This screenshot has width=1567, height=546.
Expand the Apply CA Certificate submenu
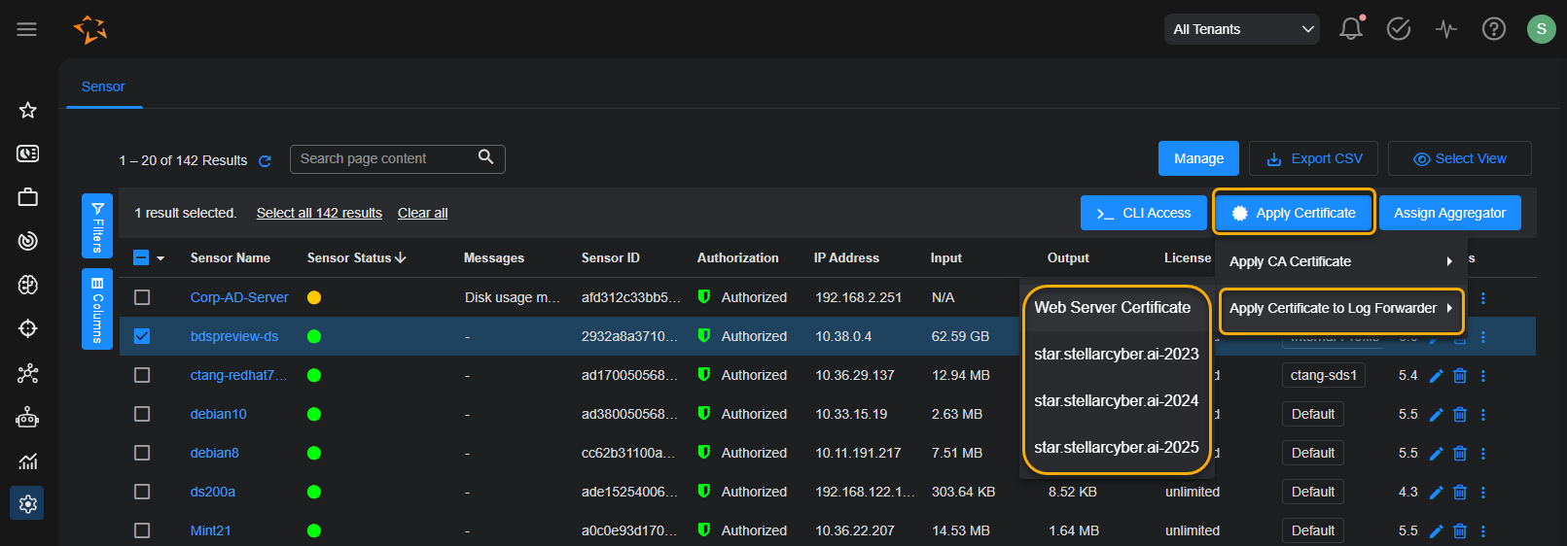click(1339, 261)
